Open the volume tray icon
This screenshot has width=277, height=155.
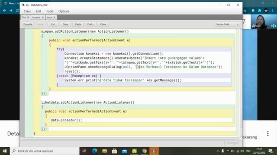point(242,151)
